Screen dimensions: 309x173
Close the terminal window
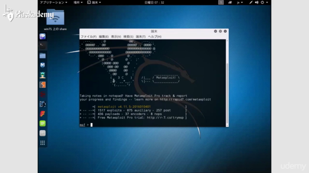[x=225, y=31]
